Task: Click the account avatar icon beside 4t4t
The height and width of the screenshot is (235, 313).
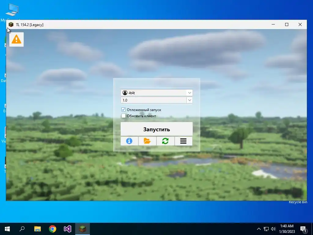Action: coord(125,93)
